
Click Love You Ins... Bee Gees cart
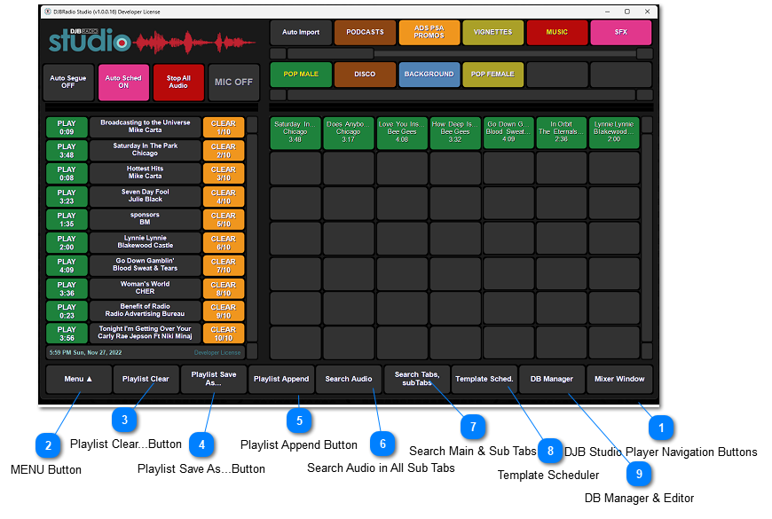coord(402,132)
